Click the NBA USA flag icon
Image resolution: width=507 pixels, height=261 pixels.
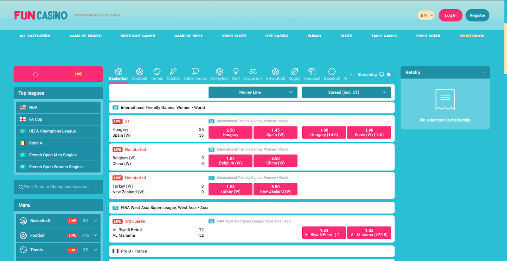[x=22, y=107]
